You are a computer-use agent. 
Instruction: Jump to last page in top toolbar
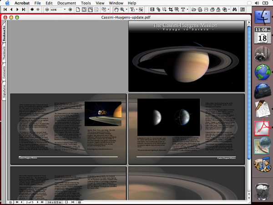click(24, 10)
